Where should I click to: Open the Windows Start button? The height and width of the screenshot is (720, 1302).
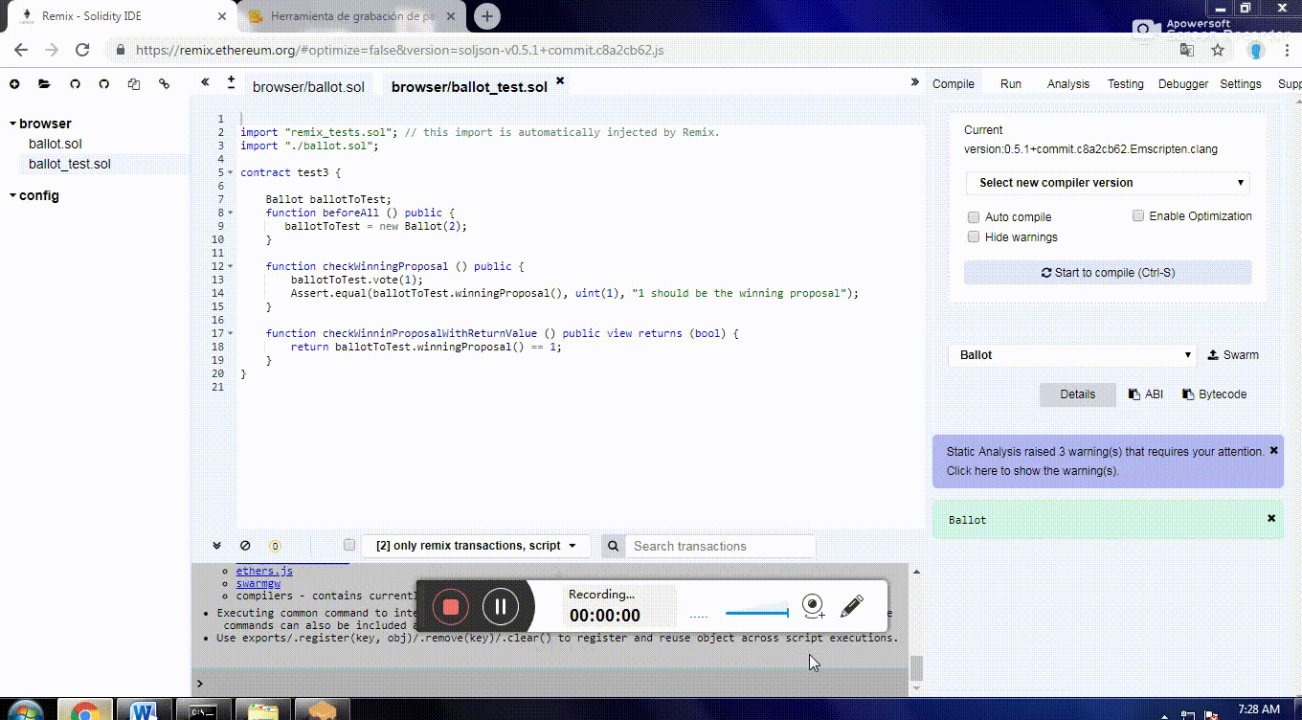(x=26, y=710)
